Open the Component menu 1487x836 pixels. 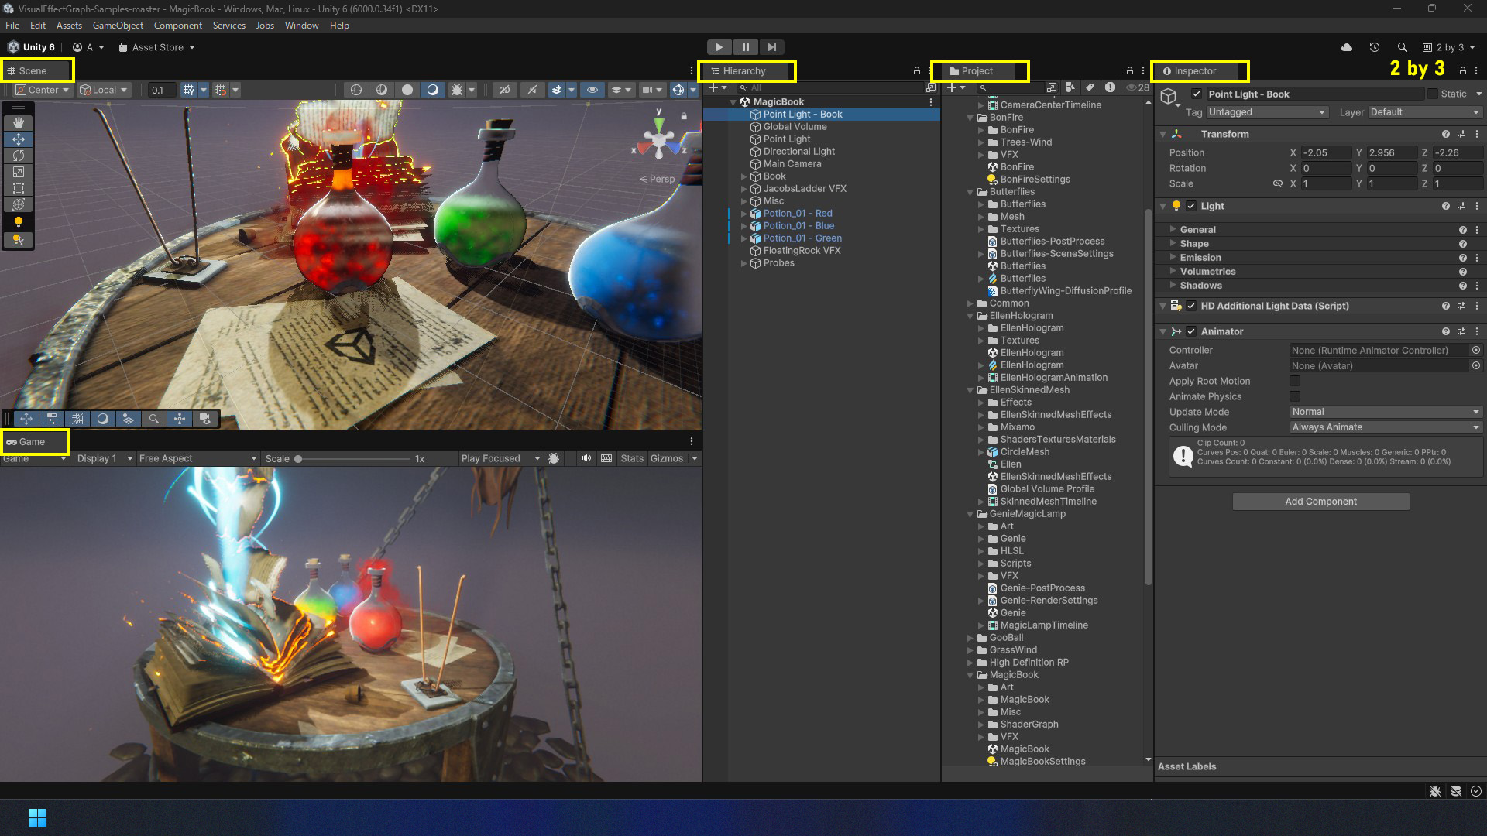(x=177, y=26)
